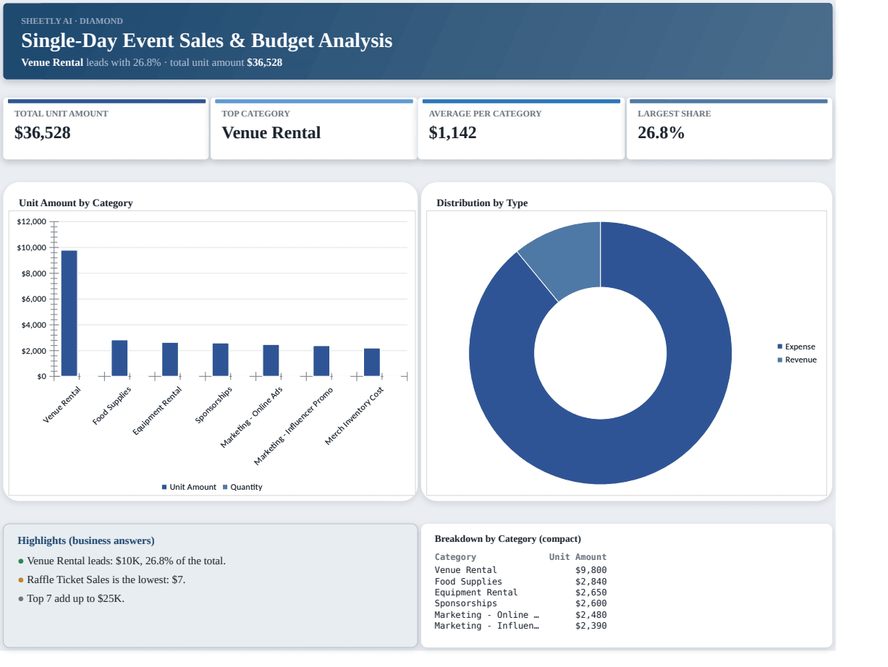
Task: Click the Merch Inventory Cost x-axis label
Action: pyautogui.click(x=355, y=415)
